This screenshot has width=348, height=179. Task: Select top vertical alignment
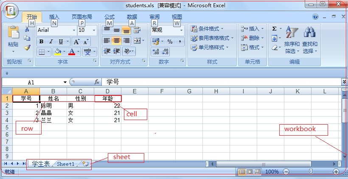pyautogui.click(x=107, y=30)
